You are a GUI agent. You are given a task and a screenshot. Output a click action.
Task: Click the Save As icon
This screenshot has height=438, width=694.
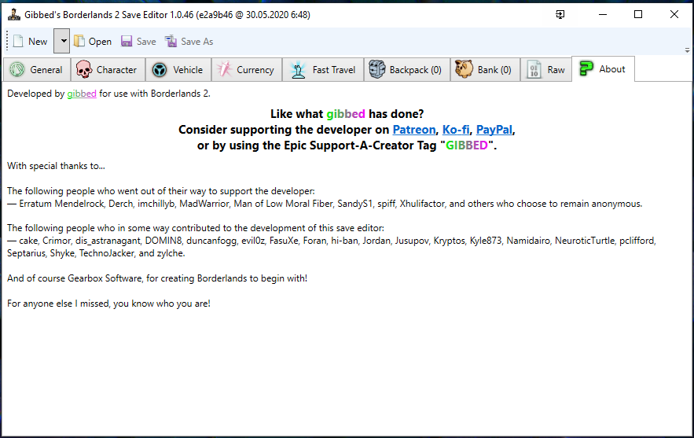171,41
